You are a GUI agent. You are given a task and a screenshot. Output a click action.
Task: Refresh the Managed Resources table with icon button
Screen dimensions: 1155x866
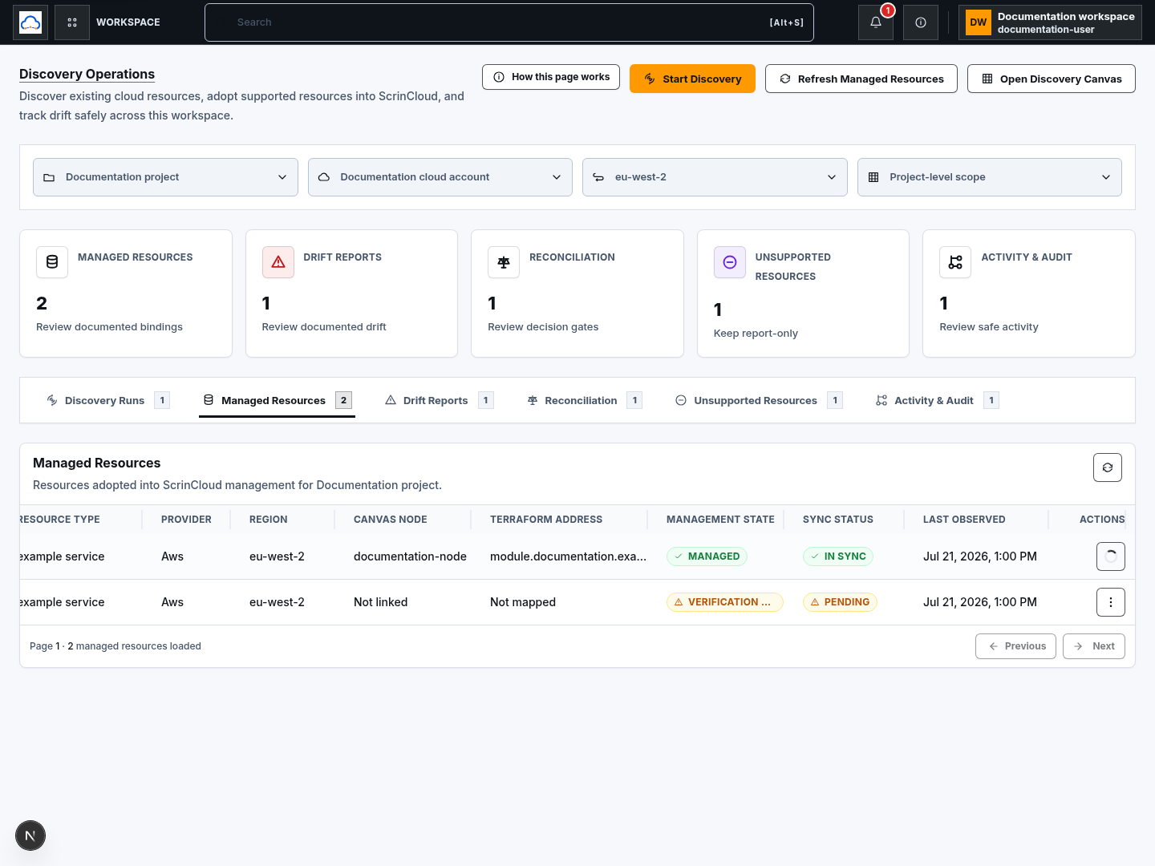pyautogui.click(x=1108, y=467)
